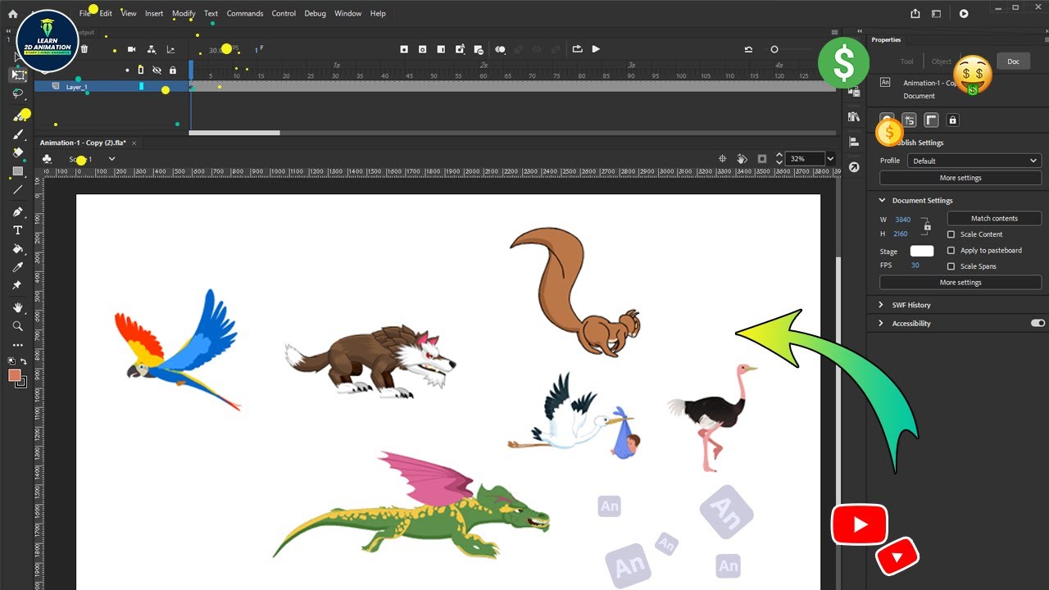The width and height of the screenshot is (1049, 590).
Task: Enable the Scale Content checkbox
Action: click(951, 234)
